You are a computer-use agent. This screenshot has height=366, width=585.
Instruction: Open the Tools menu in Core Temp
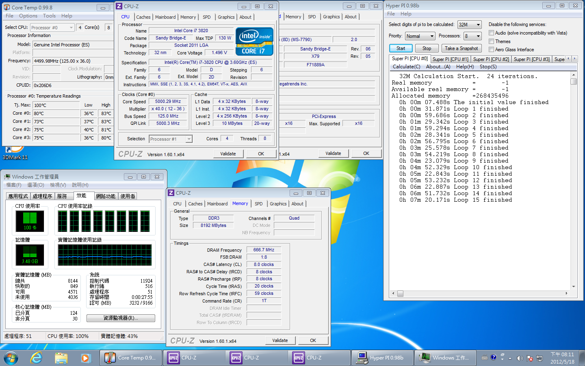(x=49, y=16)
